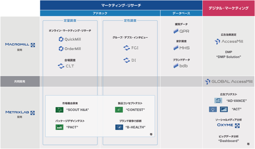Click the MHS wave icon

[x=176, y=48]
